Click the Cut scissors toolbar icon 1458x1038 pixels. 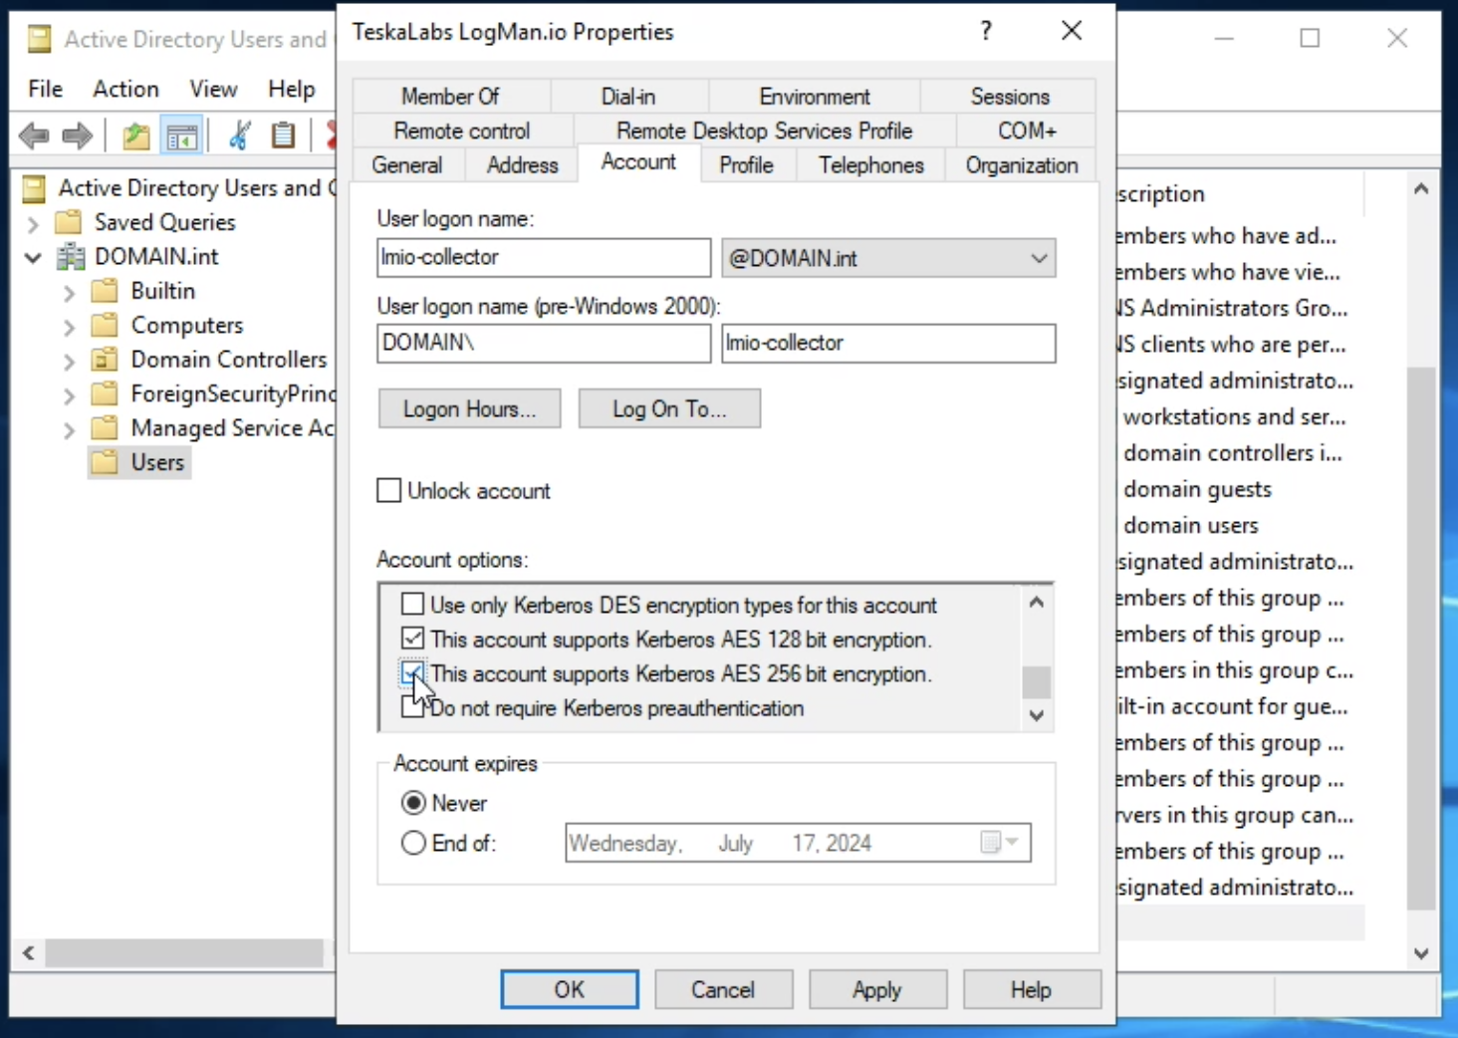click(x=239, y=135)
